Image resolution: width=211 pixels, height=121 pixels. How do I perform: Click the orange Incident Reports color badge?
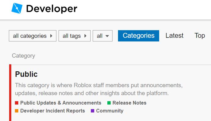17,111
